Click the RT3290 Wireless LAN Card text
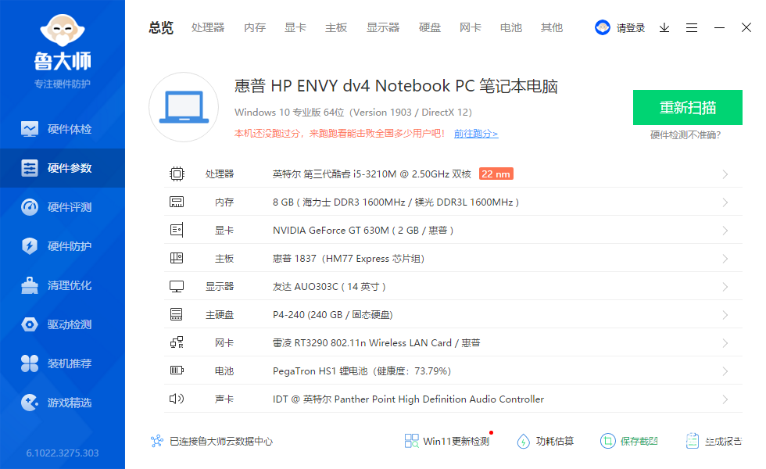 point(376,343)
